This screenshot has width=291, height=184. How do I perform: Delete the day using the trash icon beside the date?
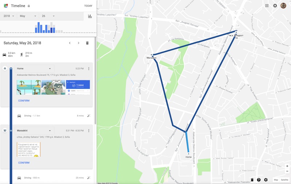pos(87,43)
